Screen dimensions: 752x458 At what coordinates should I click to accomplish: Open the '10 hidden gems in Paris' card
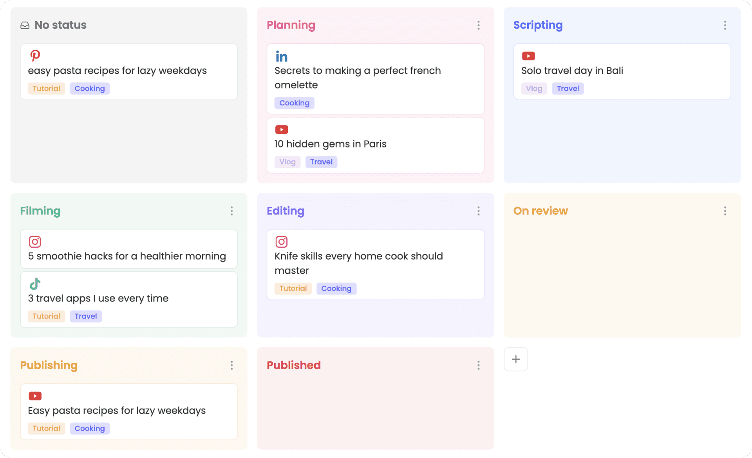tap(375, 144)
